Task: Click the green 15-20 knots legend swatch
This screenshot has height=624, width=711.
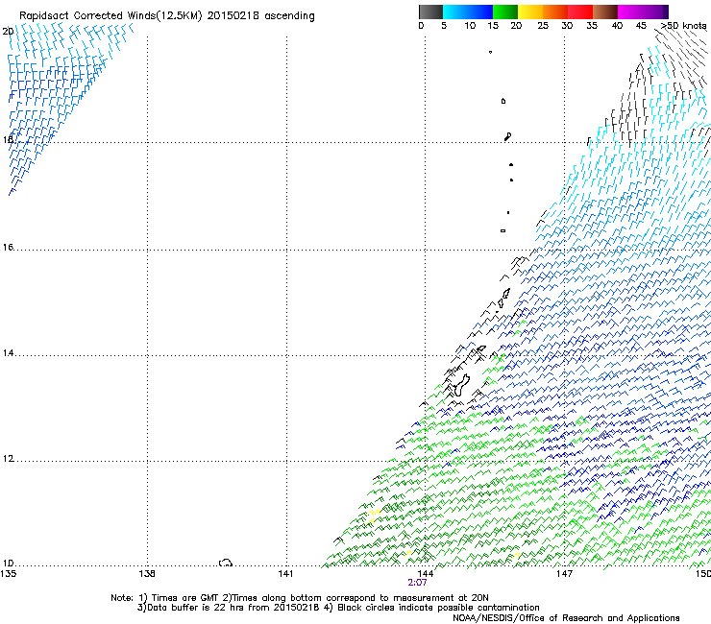Action: click(504, 12)
